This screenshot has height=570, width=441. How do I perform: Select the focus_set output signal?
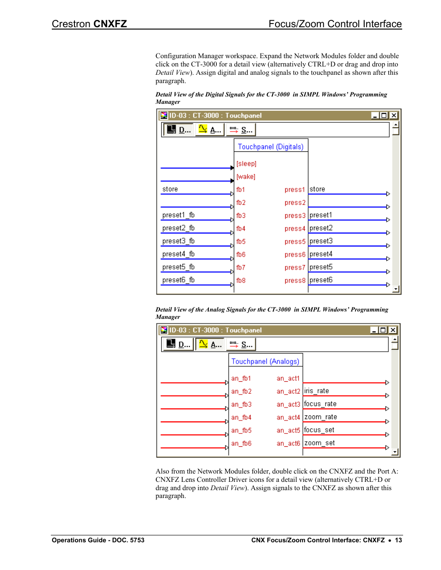tap(319, 430)
